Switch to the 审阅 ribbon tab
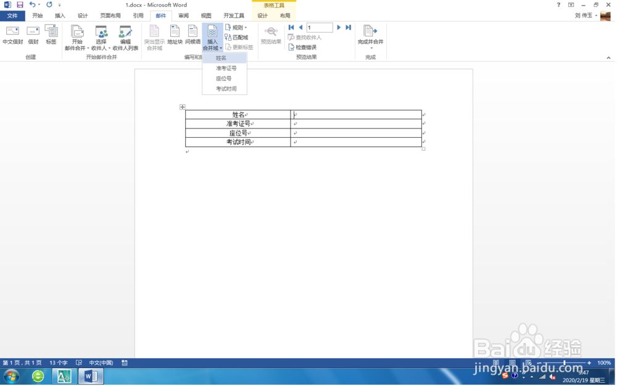The width and height of the screenshot is (617, 389). (183, 15)
